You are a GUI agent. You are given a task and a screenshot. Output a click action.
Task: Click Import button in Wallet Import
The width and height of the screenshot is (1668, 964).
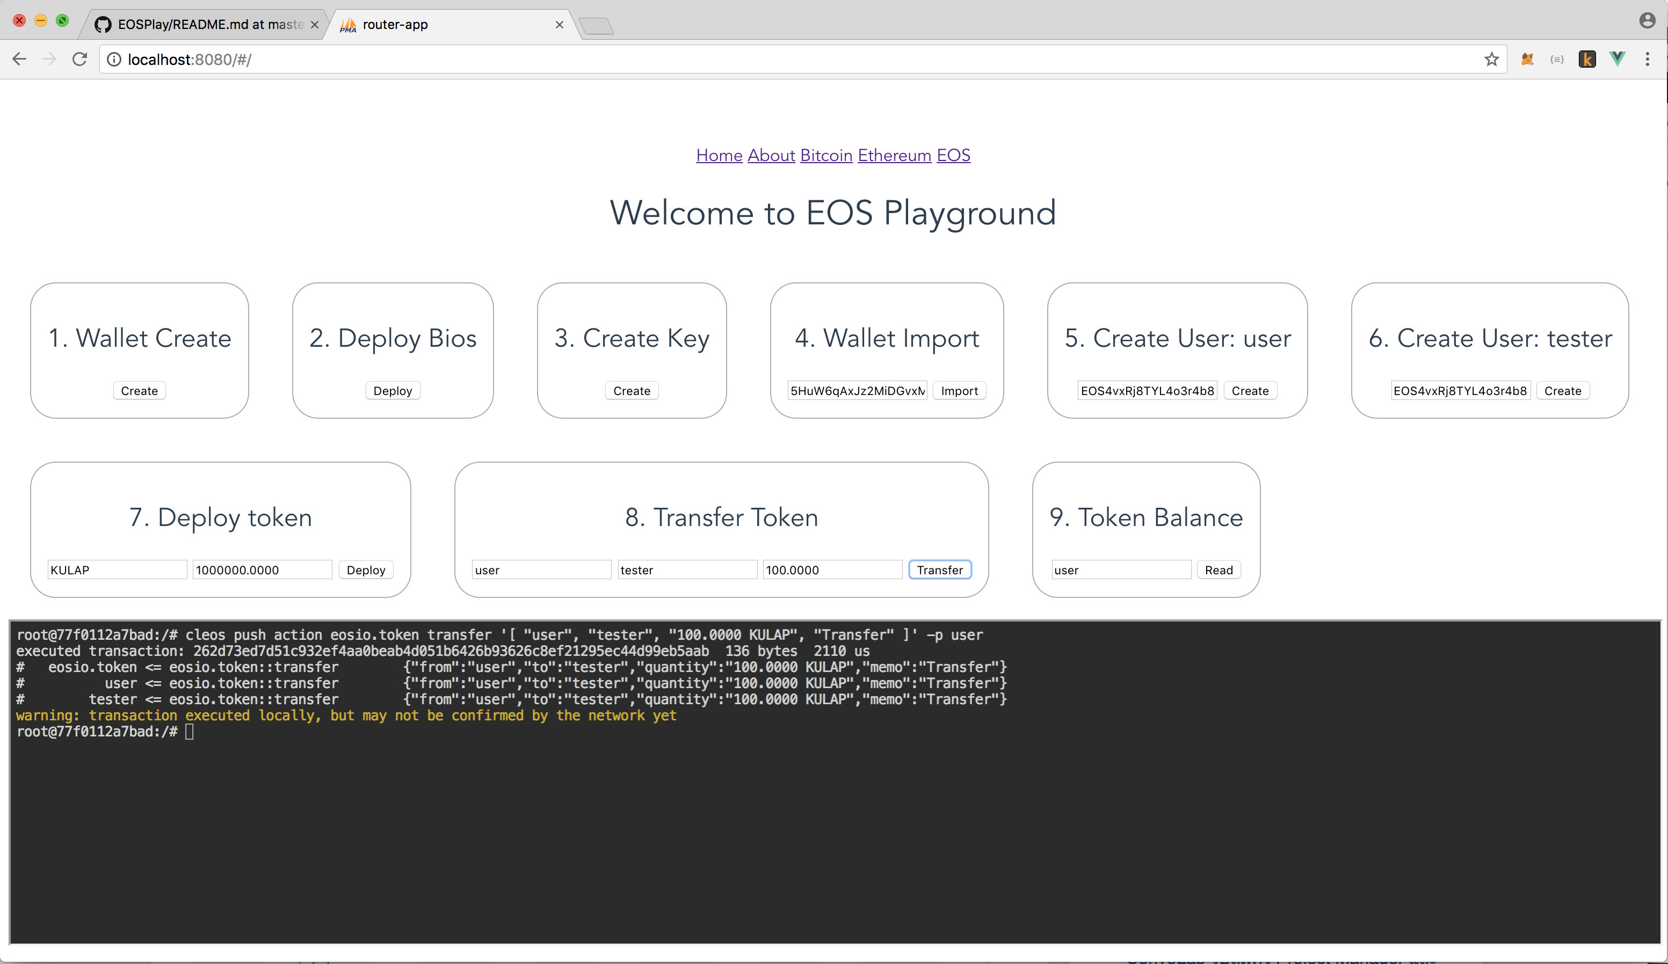point(960,390)
